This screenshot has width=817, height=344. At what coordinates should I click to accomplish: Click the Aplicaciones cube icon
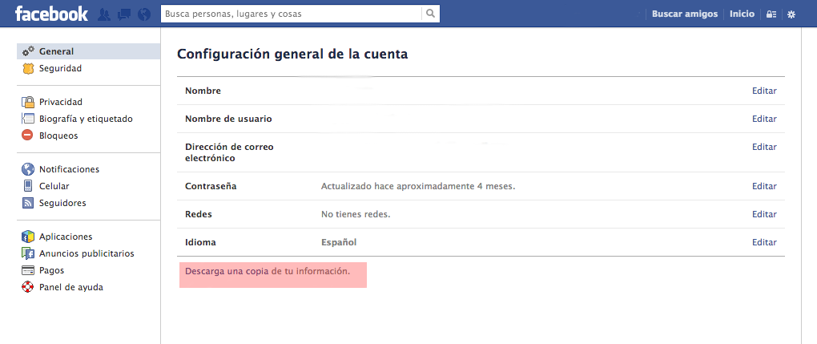[27, 237]
